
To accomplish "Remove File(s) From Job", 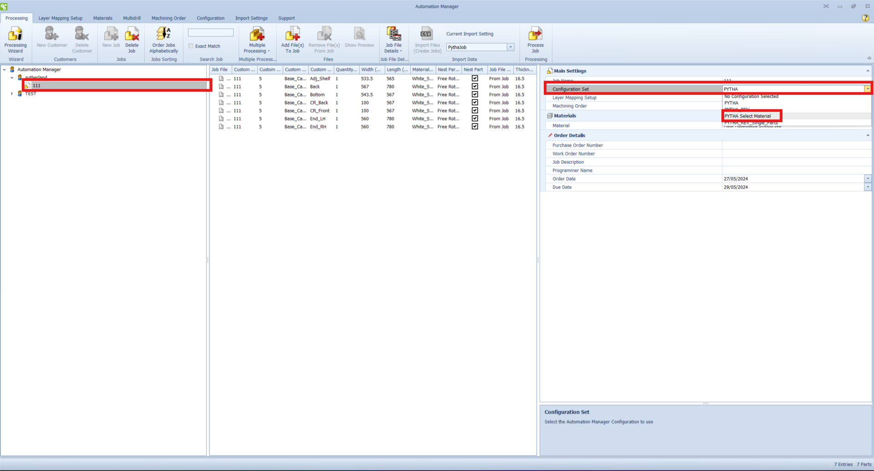I will pos(324,40).
